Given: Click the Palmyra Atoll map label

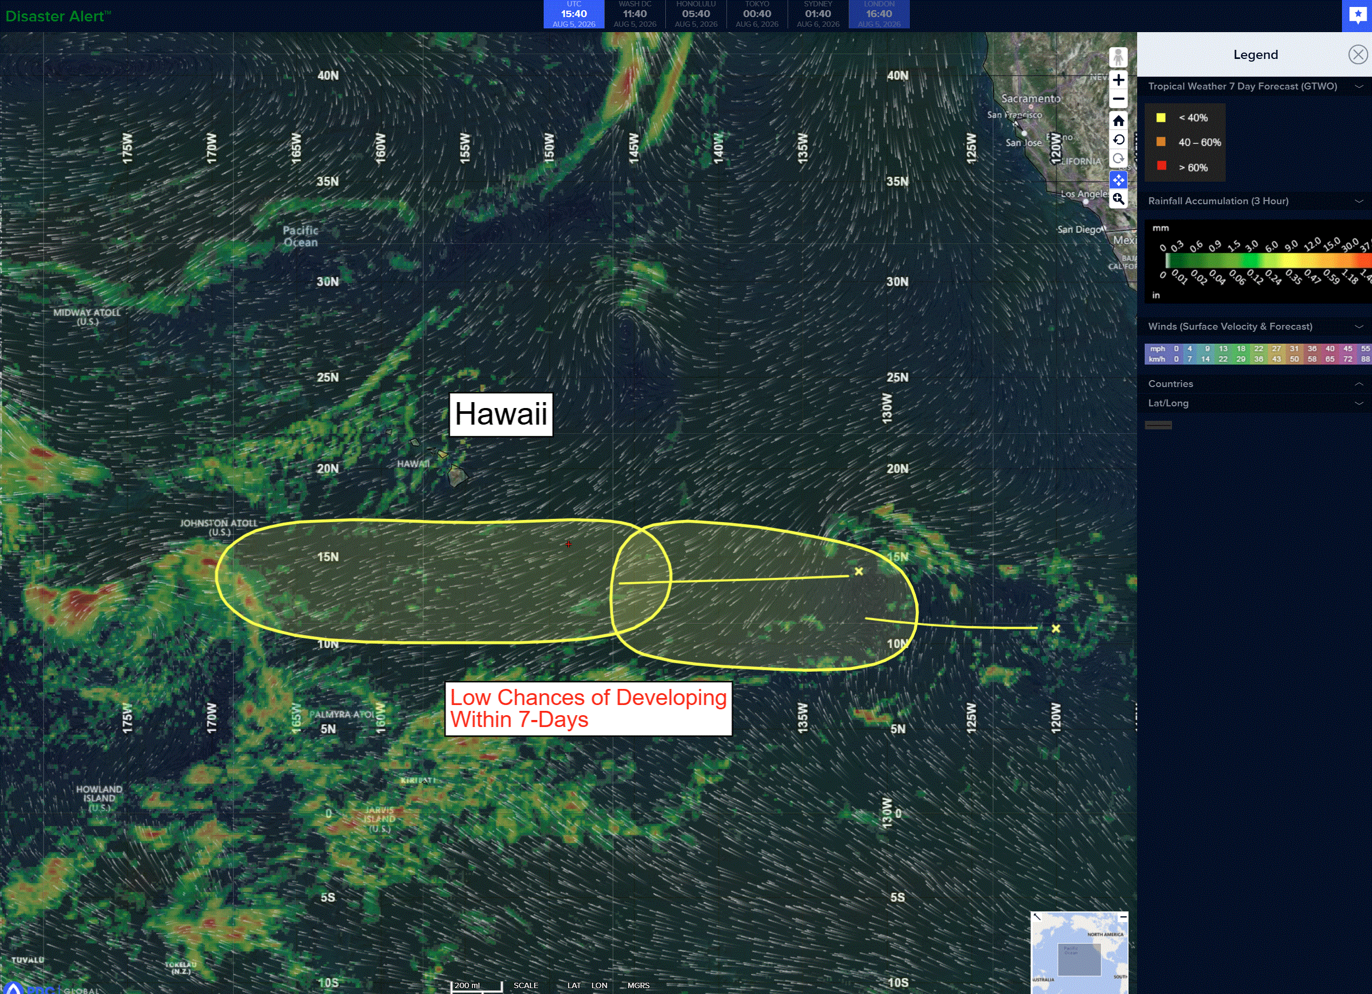Looking at the screenshot, I should [341, 715].
